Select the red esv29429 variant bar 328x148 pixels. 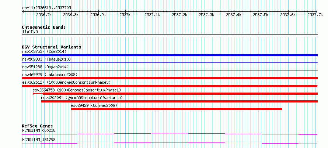click(177, 109)
